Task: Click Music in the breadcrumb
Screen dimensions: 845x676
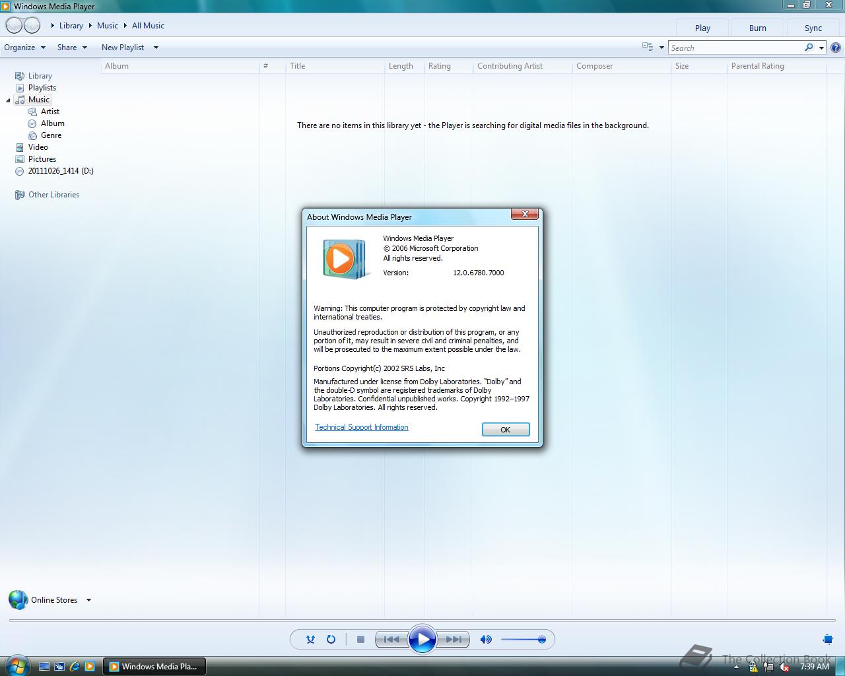Action: click(x=108, y=26)
